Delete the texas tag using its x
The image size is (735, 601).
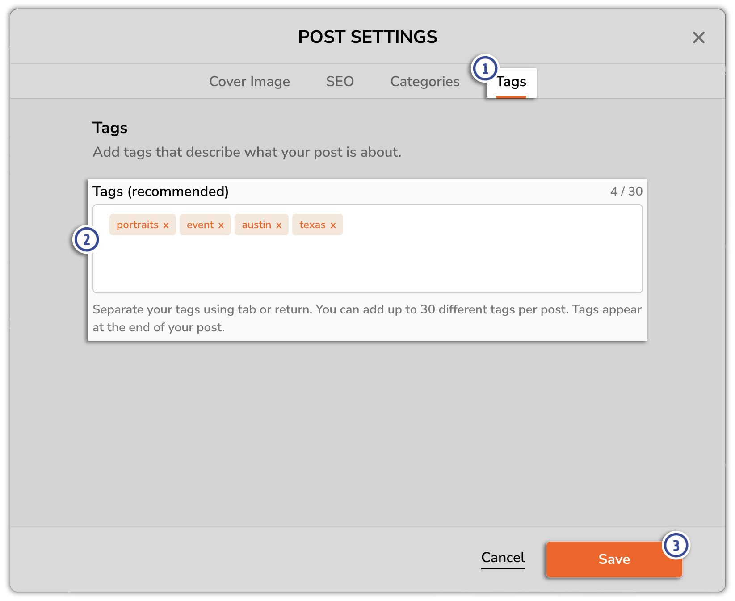point(333,225)
